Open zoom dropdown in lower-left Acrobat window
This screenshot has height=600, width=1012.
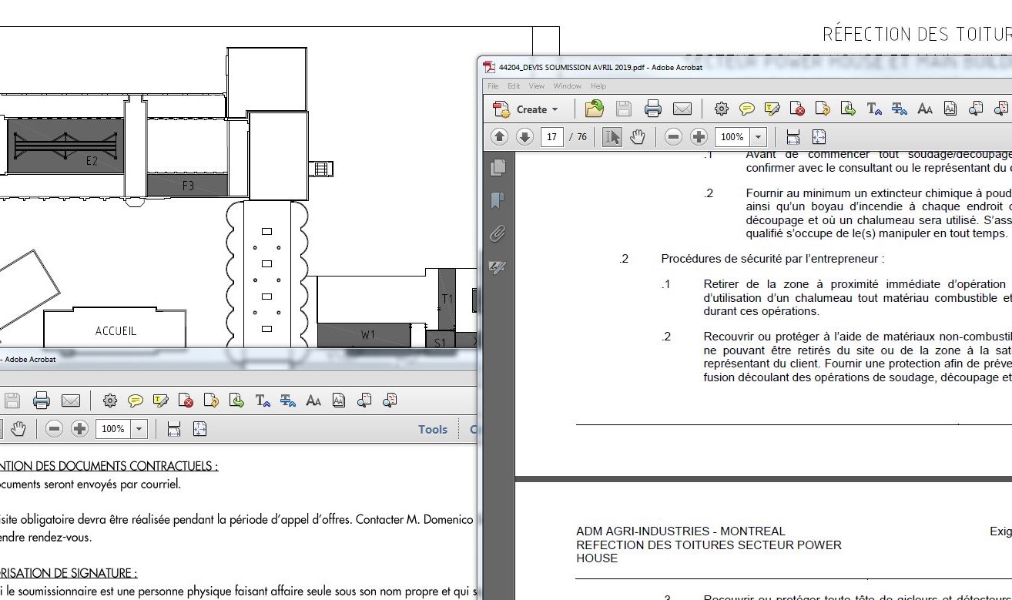tap(139, 429)
